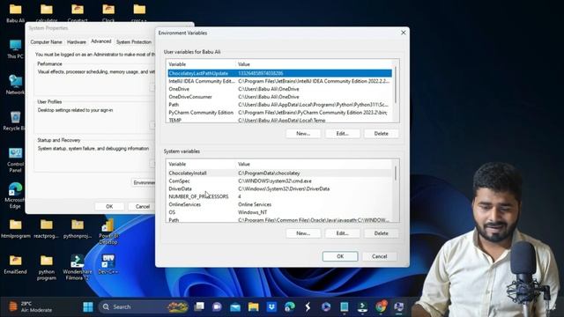The height and width of the screenshot is (317, 564).
Task: Open the Mail app in taskbar
Action: coord(235,307)
